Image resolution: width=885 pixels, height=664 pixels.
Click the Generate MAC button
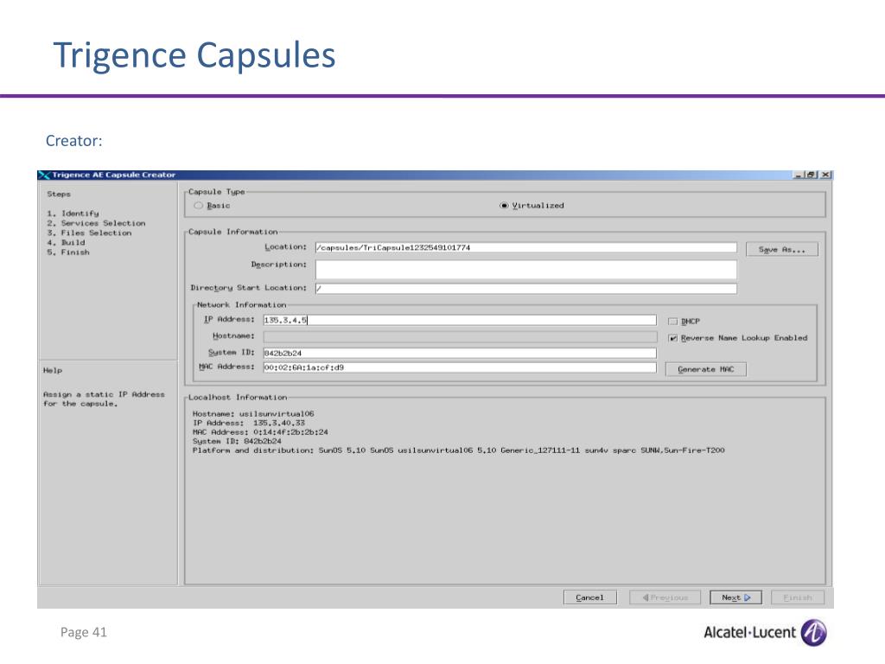[x=705, y=369]
